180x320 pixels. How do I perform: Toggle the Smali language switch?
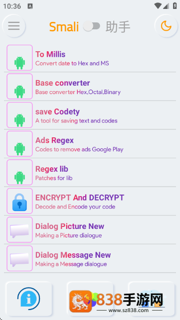[91, 26]
